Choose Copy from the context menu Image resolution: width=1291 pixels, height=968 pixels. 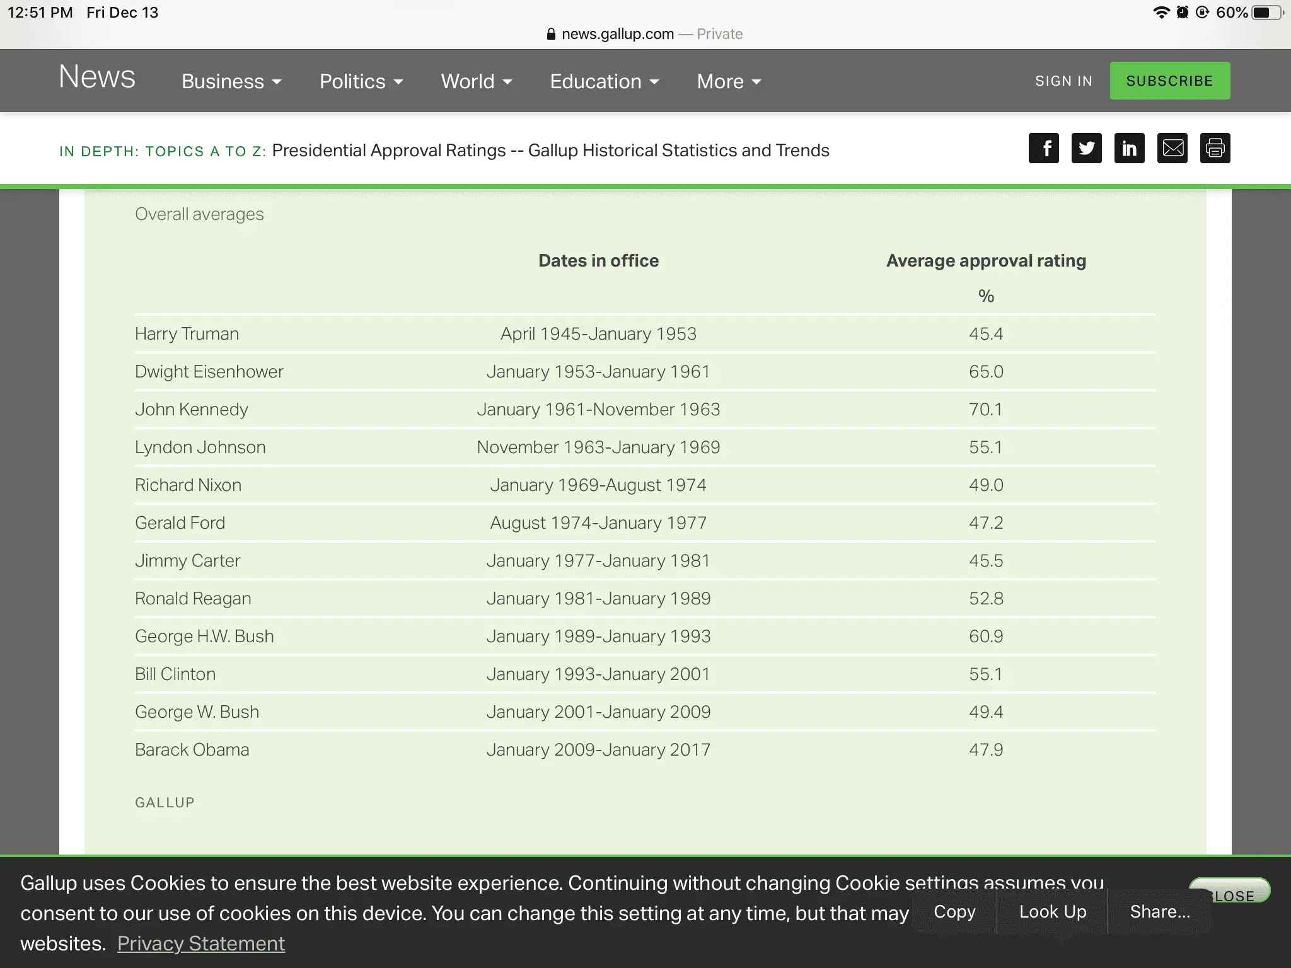click(954, 911)
